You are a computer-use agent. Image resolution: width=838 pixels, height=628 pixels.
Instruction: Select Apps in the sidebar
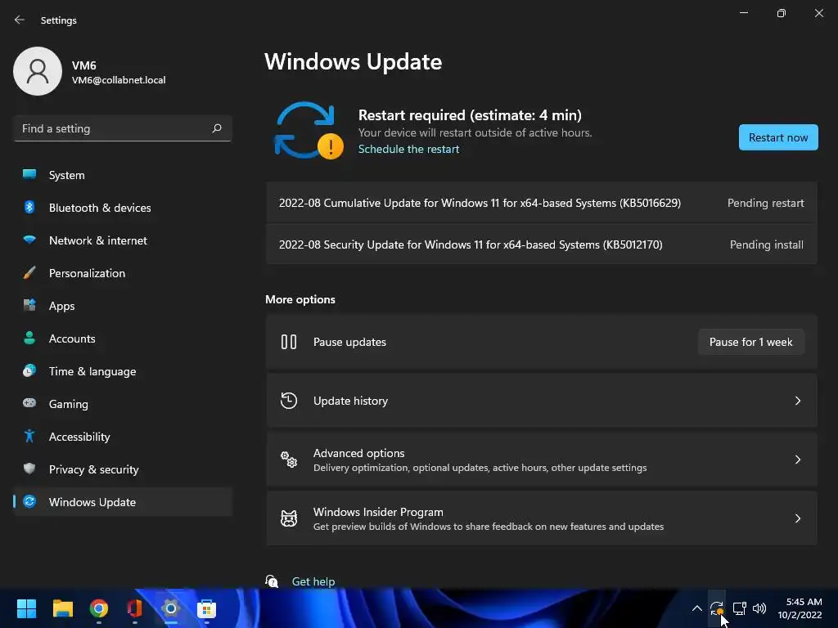(123, 306)
